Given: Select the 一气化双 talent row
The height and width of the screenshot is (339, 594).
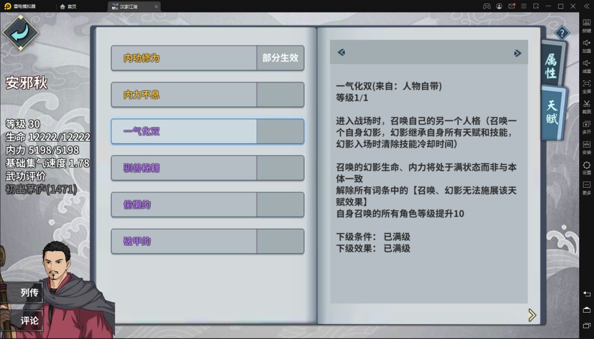Looking at the screenshot, I should tap(207, 131).
